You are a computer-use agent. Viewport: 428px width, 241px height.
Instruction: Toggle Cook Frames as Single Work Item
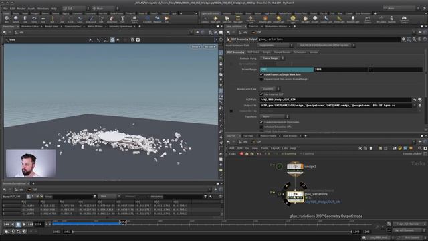[261, 74]
